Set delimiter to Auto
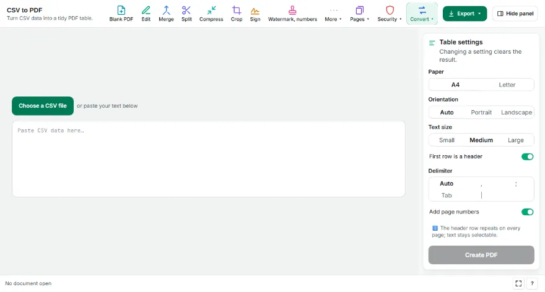Image resolution: width=545 pixels, height=292 pixels. point(447,184)
